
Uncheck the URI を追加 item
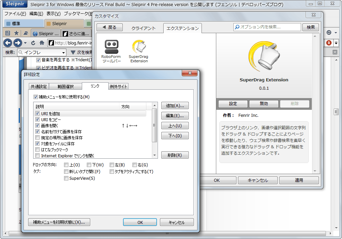37,113
